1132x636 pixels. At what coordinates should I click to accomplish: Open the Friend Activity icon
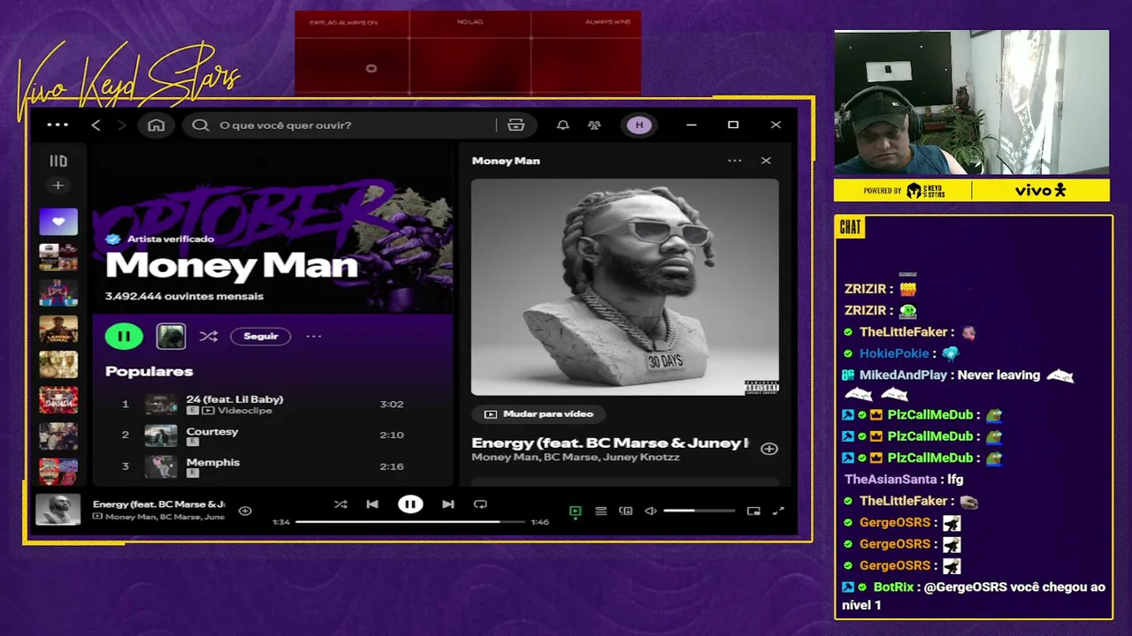click(x=594, y=125)
